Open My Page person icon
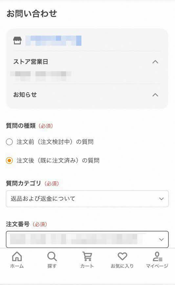Image resolution: width=175 pixels, height=285 pixels. click(157, 256)
